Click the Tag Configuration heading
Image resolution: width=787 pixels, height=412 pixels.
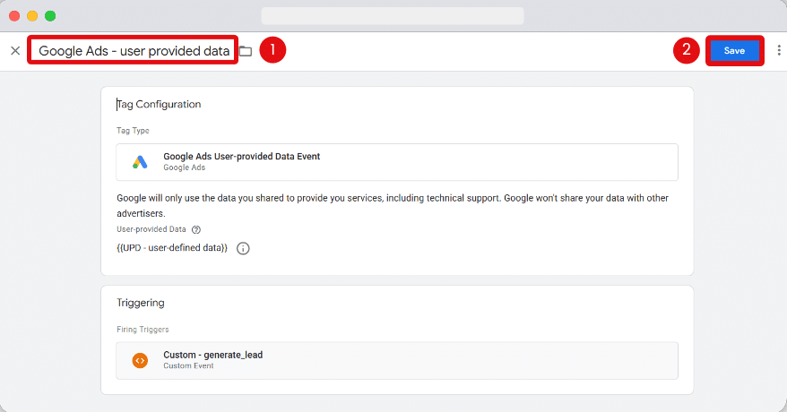click(159, 104)
